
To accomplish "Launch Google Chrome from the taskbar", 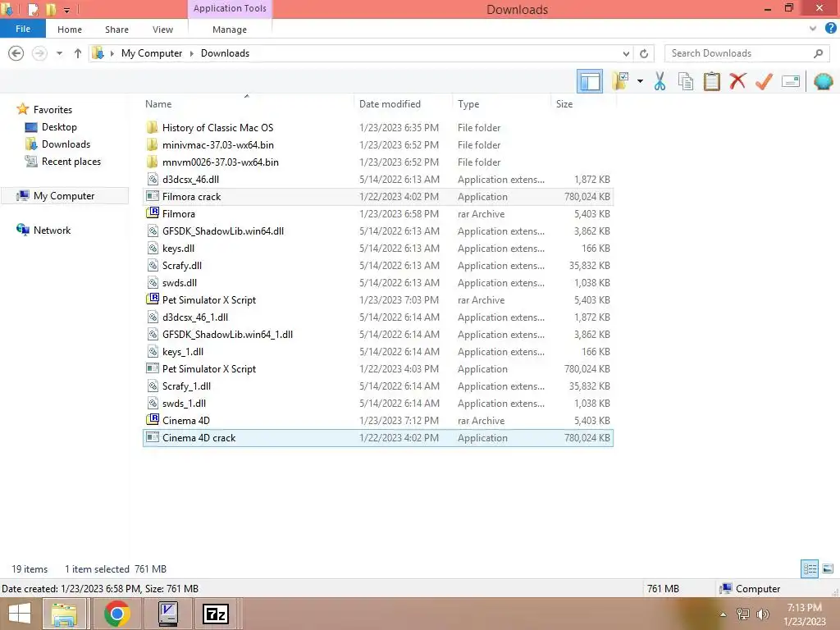I will [x=116, y=614].
